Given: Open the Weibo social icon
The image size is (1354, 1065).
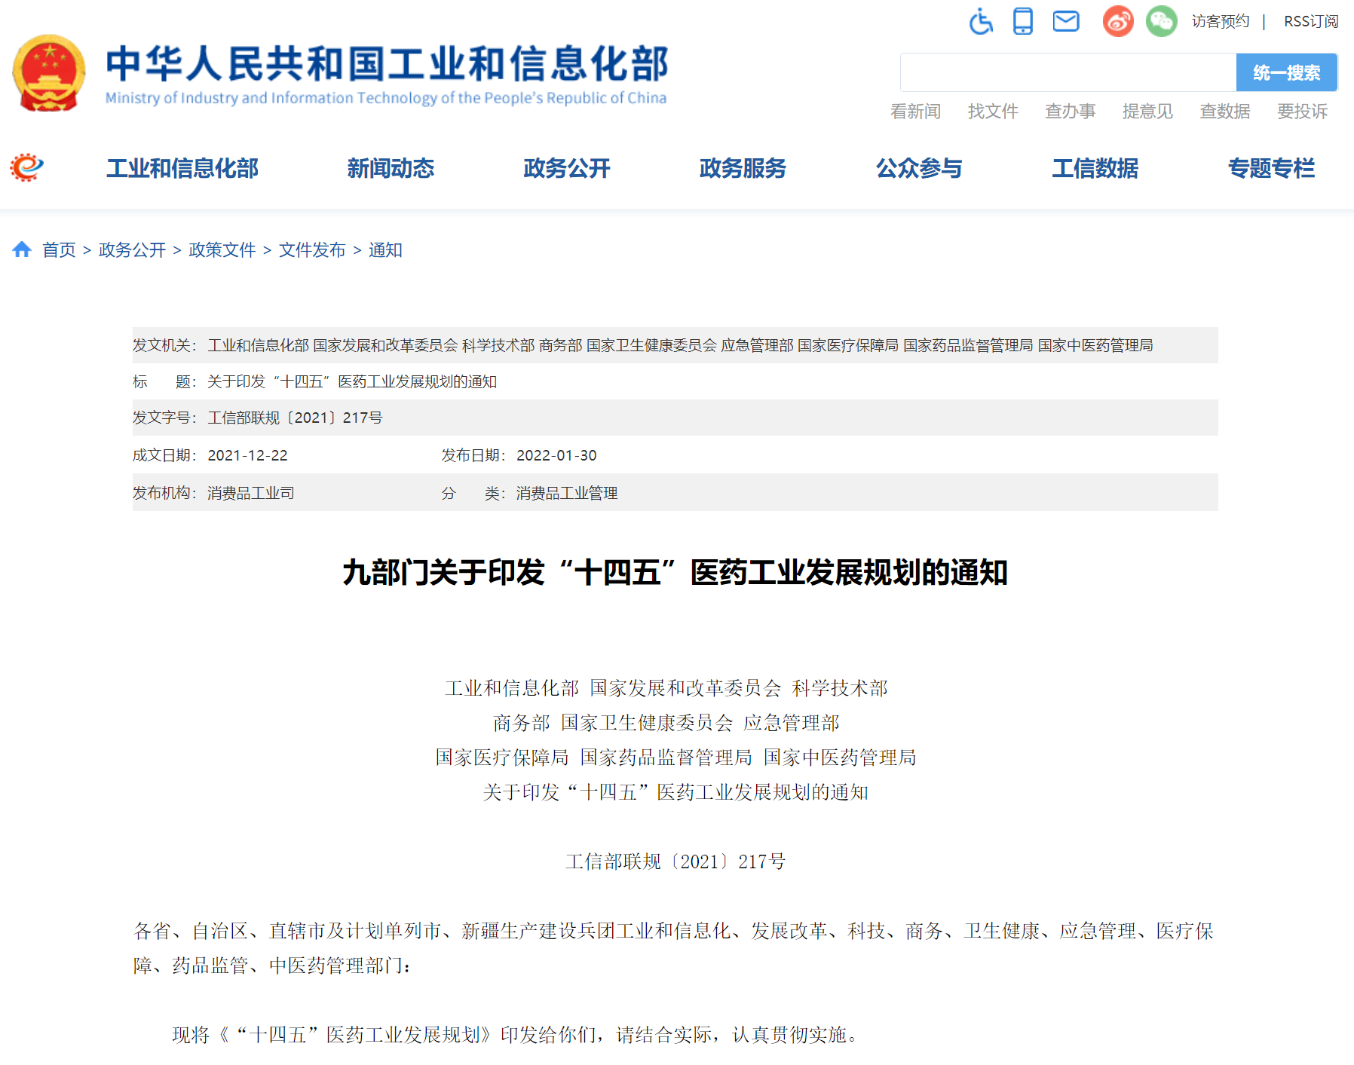Looking at the screenshot, I should (1117, 21).
